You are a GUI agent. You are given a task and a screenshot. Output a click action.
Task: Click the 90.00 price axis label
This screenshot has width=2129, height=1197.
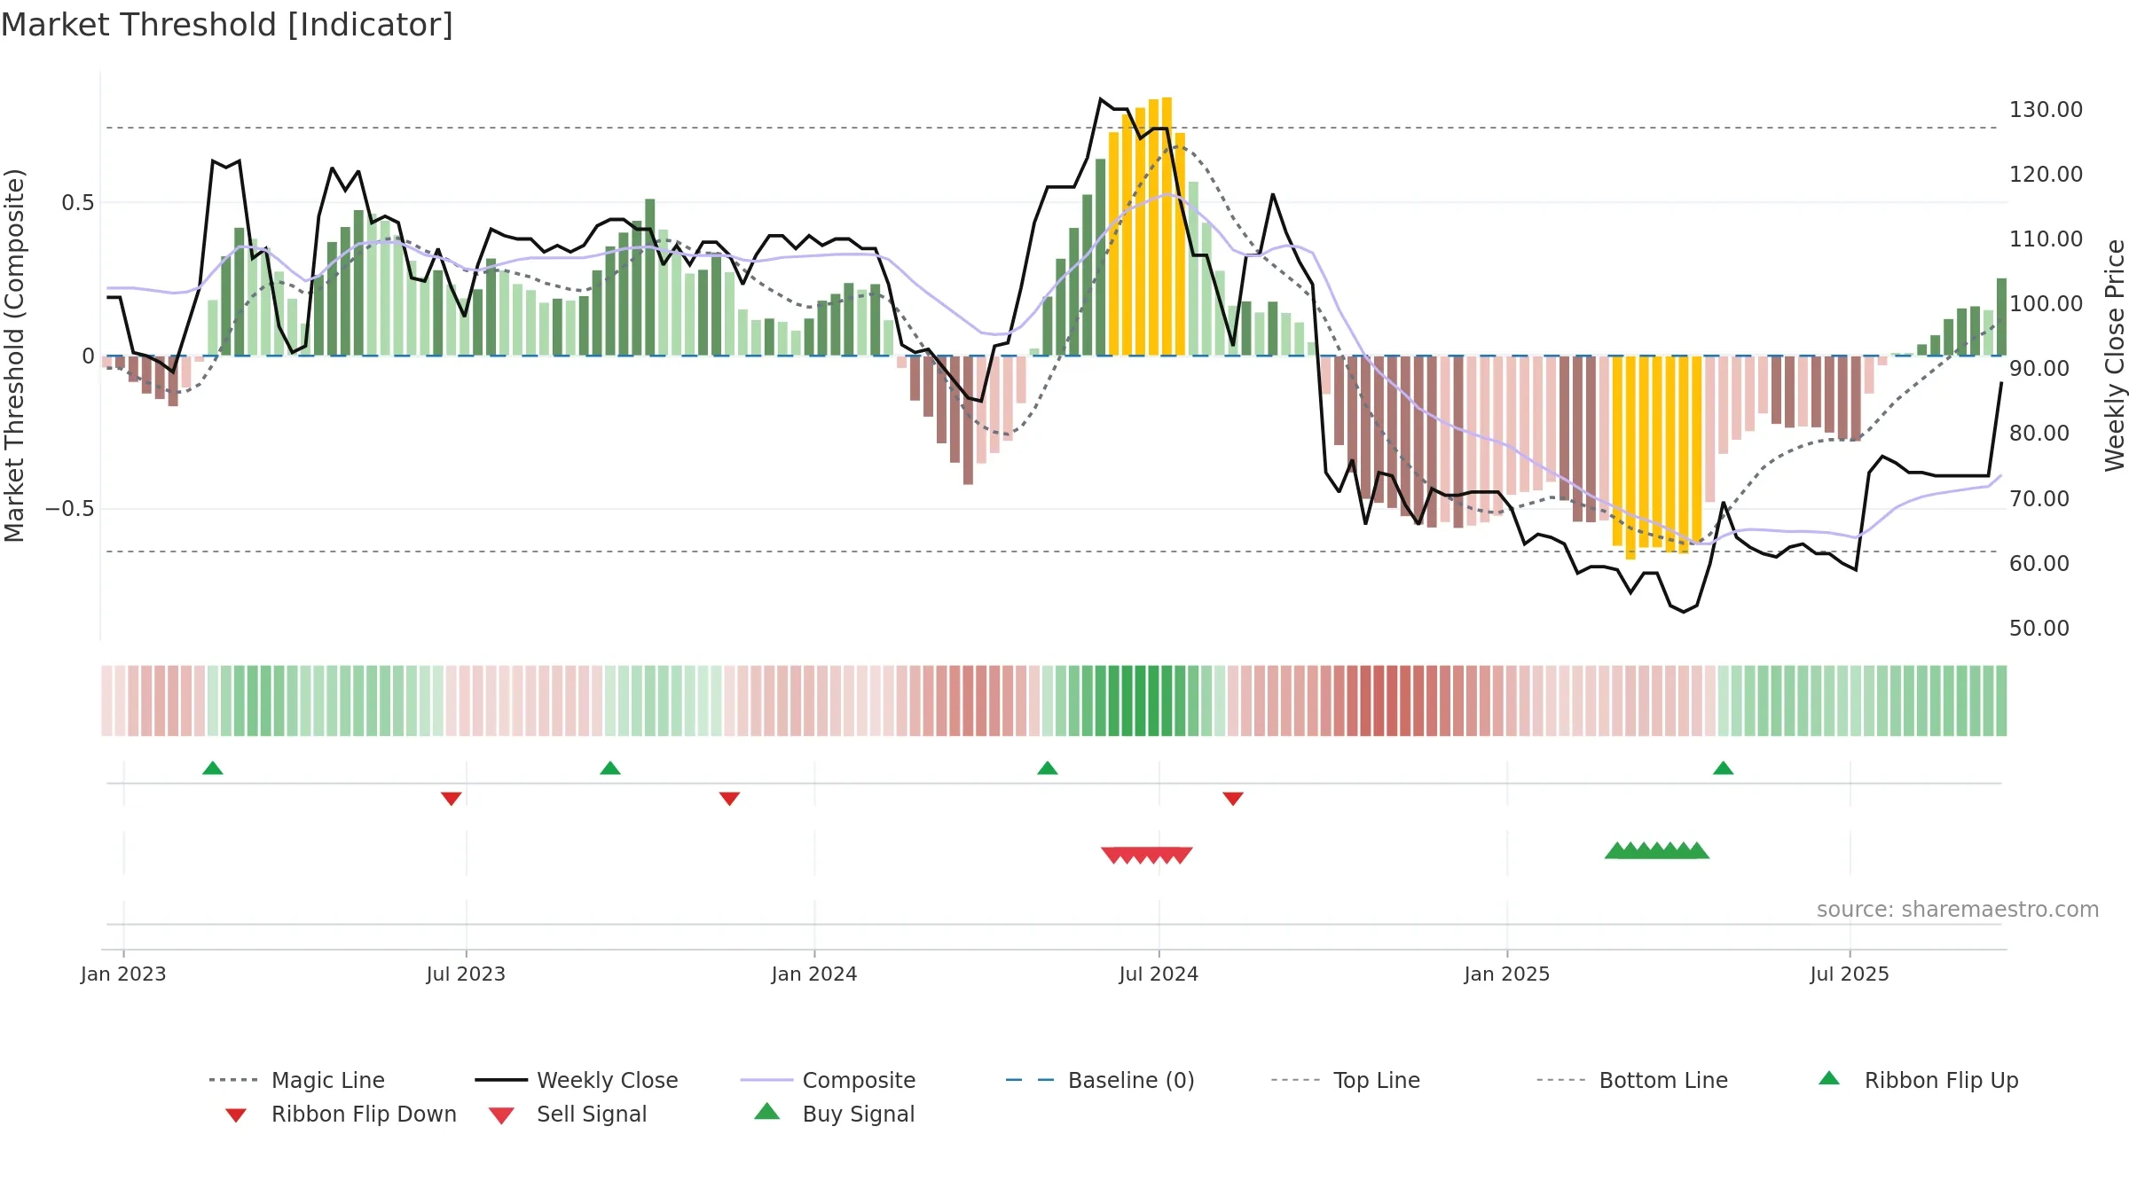2039,369
